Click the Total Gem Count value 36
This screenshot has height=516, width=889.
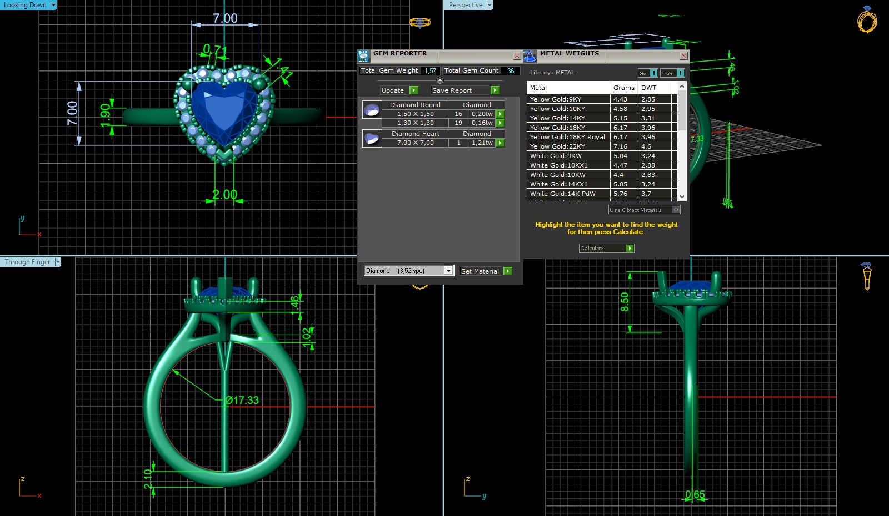tap(511, 71)
